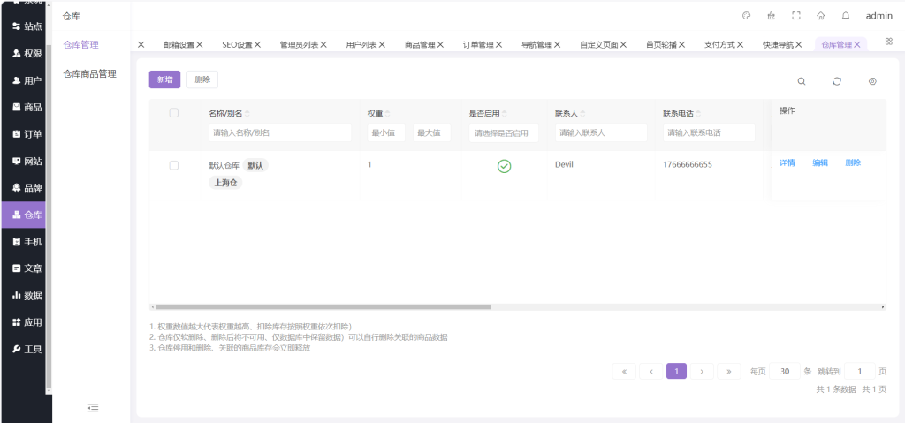Click the clear-cache broom icon in header
This screenshot has height=423, width=905.
771,16
